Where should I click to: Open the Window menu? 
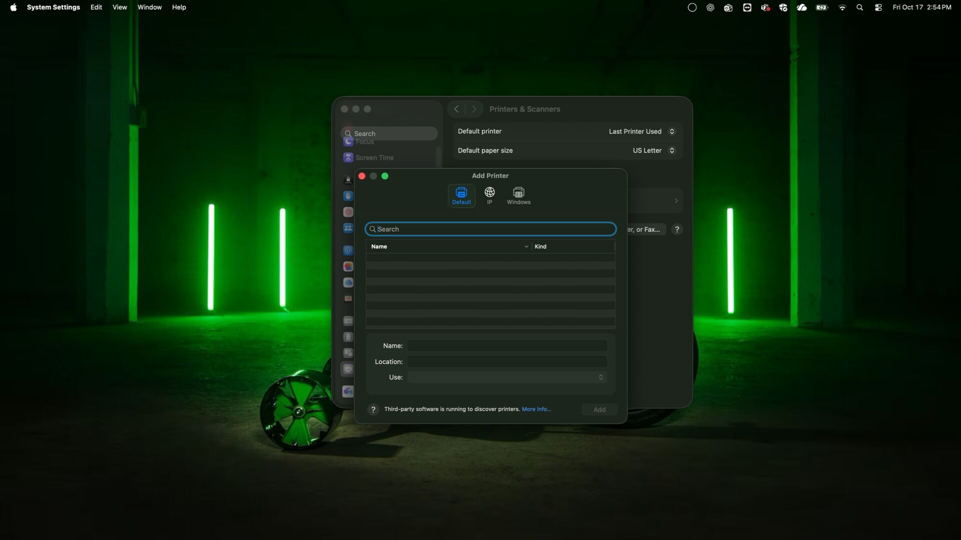point(149,7)
